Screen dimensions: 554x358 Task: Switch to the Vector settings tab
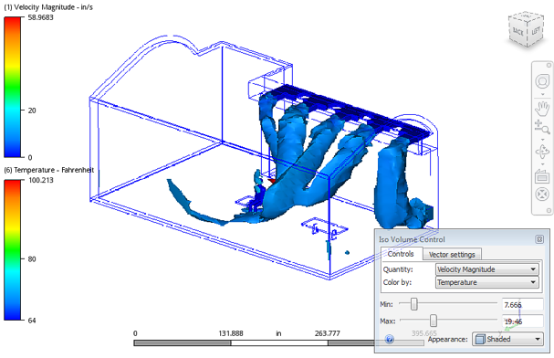[452, 255]
